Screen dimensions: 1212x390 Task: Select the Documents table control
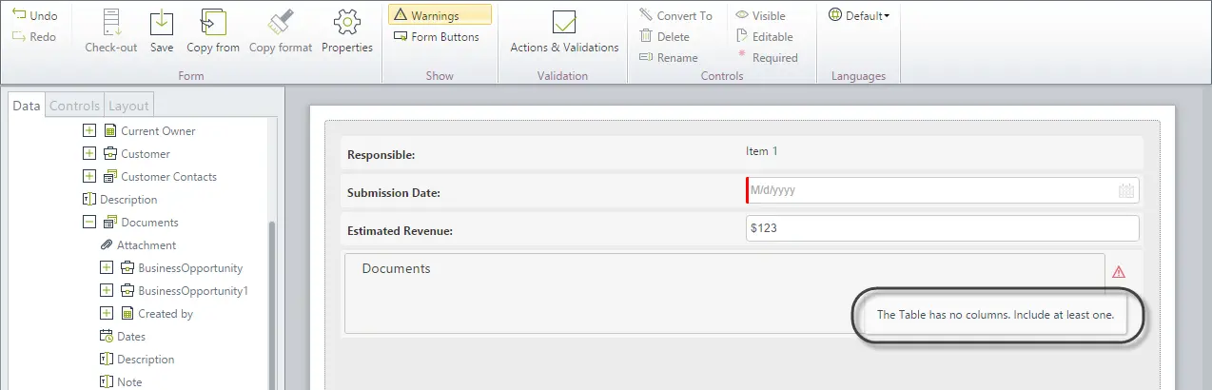point(724,293)
